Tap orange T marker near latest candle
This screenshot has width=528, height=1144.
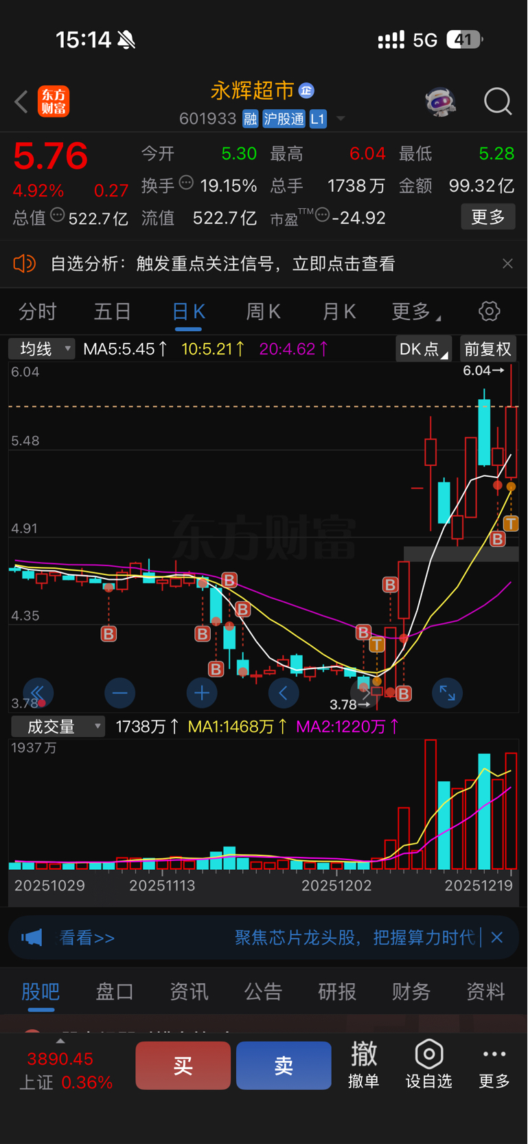511,524
